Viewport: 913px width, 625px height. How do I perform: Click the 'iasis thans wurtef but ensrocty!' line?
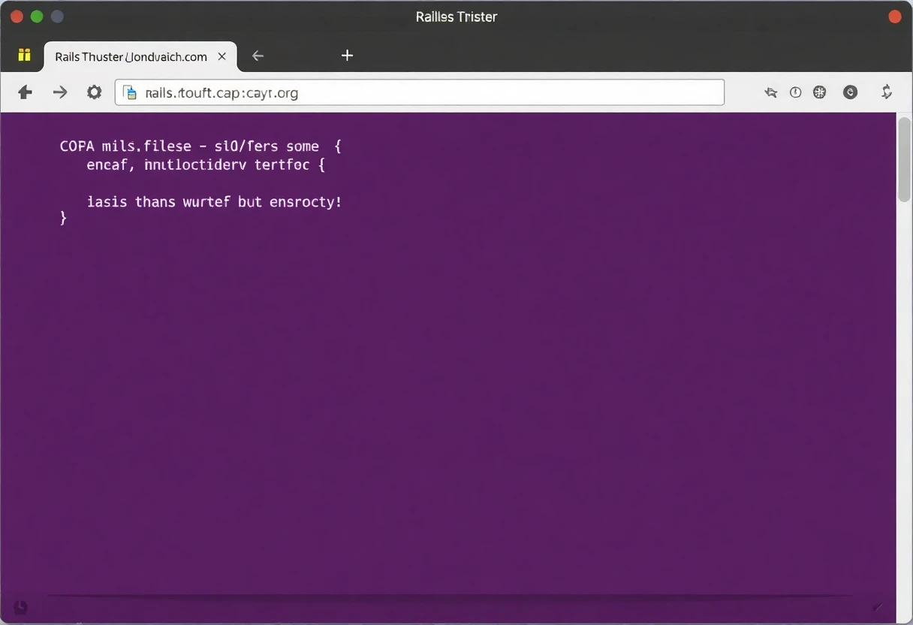click(x=214, y=202)
